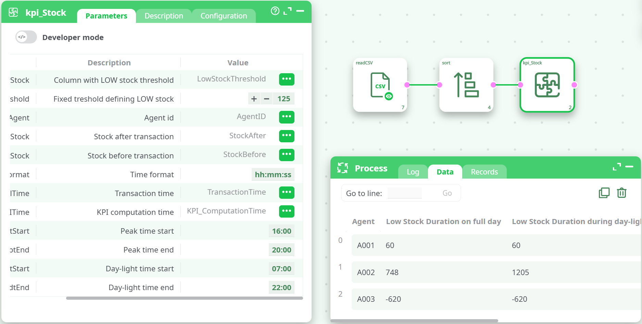Expand the Process panel to fullscreen
The width and height of the screenshot is (642, 324).
[617, 167]
